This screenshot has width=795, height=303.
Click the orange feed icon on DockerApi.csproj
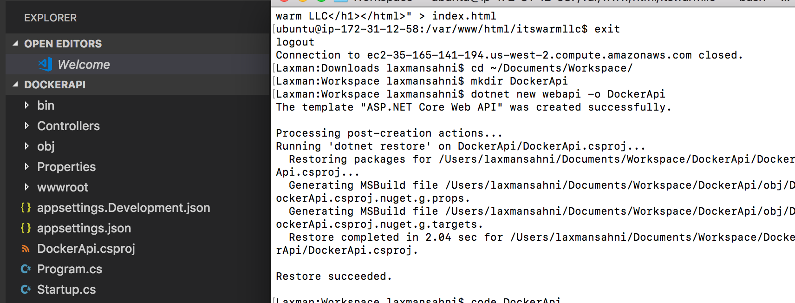click(x=26, y=249)
